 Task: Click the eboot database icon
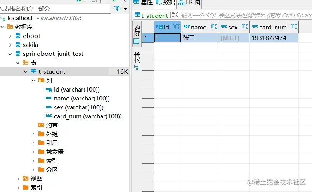click(x=18, y=36)
